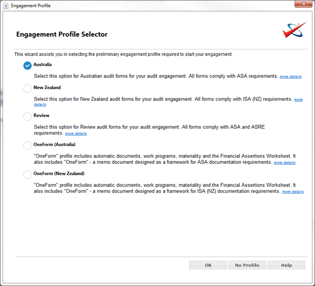Click the Review option label
The width and height of the screenshot is (315, 286).
(x=41, y=116)
